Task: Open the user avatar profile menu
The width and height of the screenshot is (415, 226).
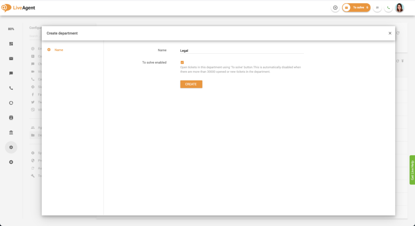Action: click(x=400, y=8)
